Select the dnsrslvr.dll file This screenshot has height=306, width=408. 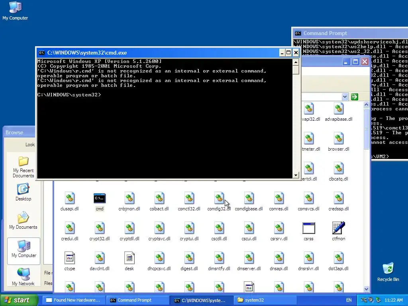tap(309, 262)
